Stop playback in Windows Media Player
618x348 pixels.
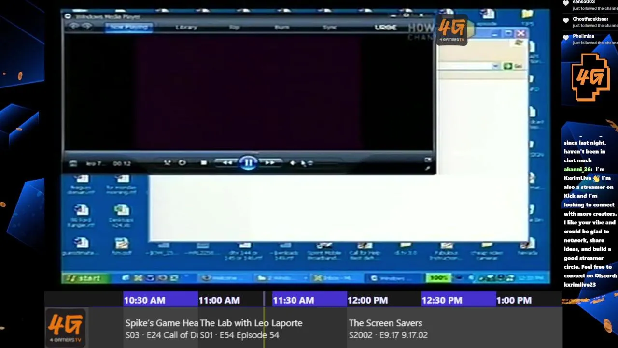(x=204, y=163)
